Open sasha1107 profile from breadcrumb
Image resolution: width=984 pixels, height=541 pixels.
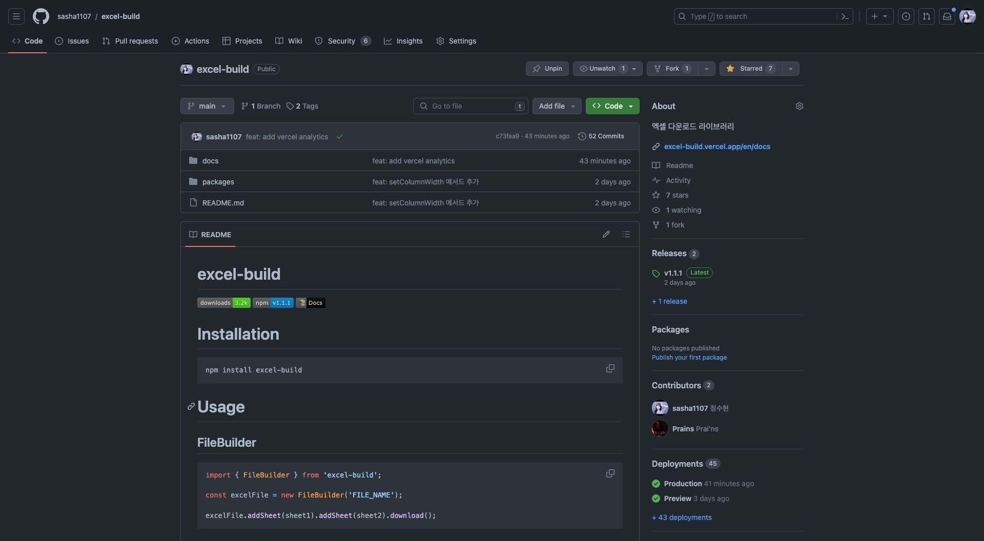pyautogui.click(x=74, y=16)
